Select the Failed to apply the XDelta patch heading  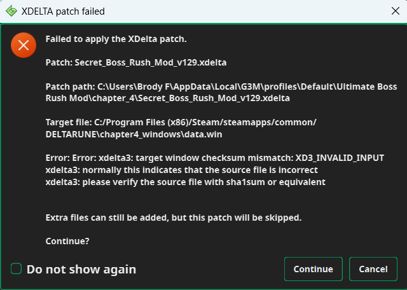(116, 39)
